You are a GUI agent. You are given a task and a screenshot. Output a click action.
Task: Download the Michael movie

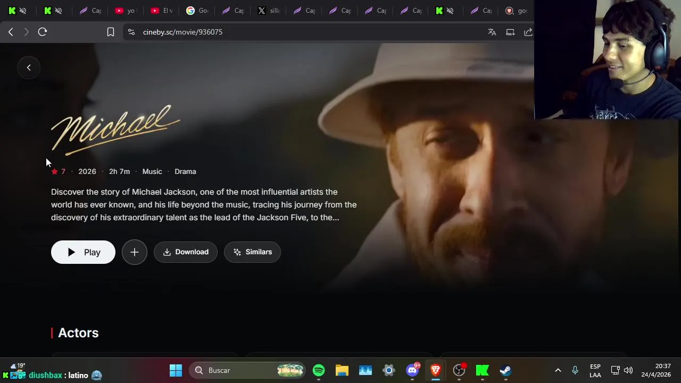click(186, 252)
